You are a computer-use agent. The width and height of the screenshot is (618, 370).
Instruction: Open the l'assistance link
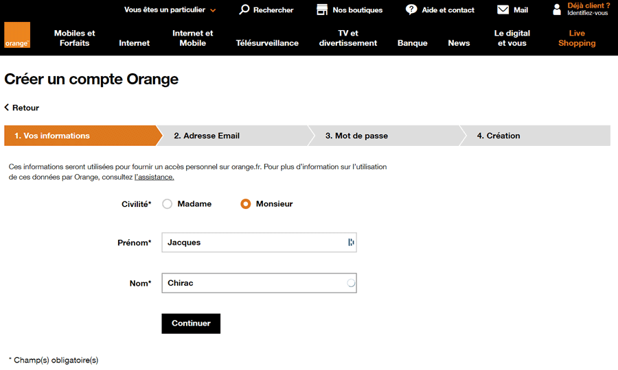154,177
